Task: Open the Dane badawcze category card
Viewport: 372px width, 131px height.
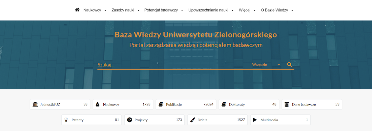Action: (x=312, y=104)
